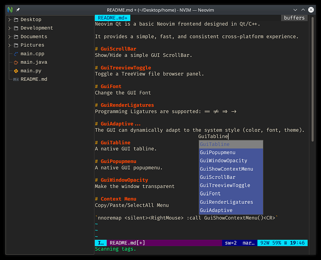This screenshot has width=321, height=260.
Task: Click the Context Menu heading
Action: [x=116, y=199]
